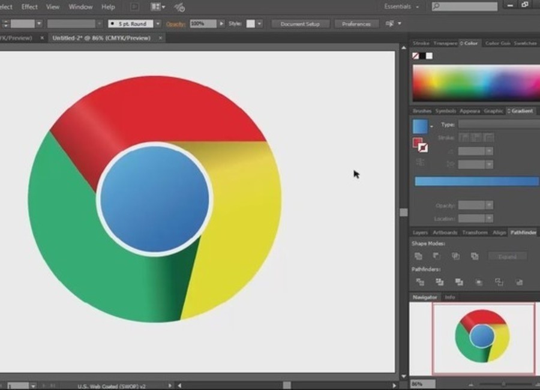Open the View menu
This screenshot has width=540, height=390.
click(53, 7)
